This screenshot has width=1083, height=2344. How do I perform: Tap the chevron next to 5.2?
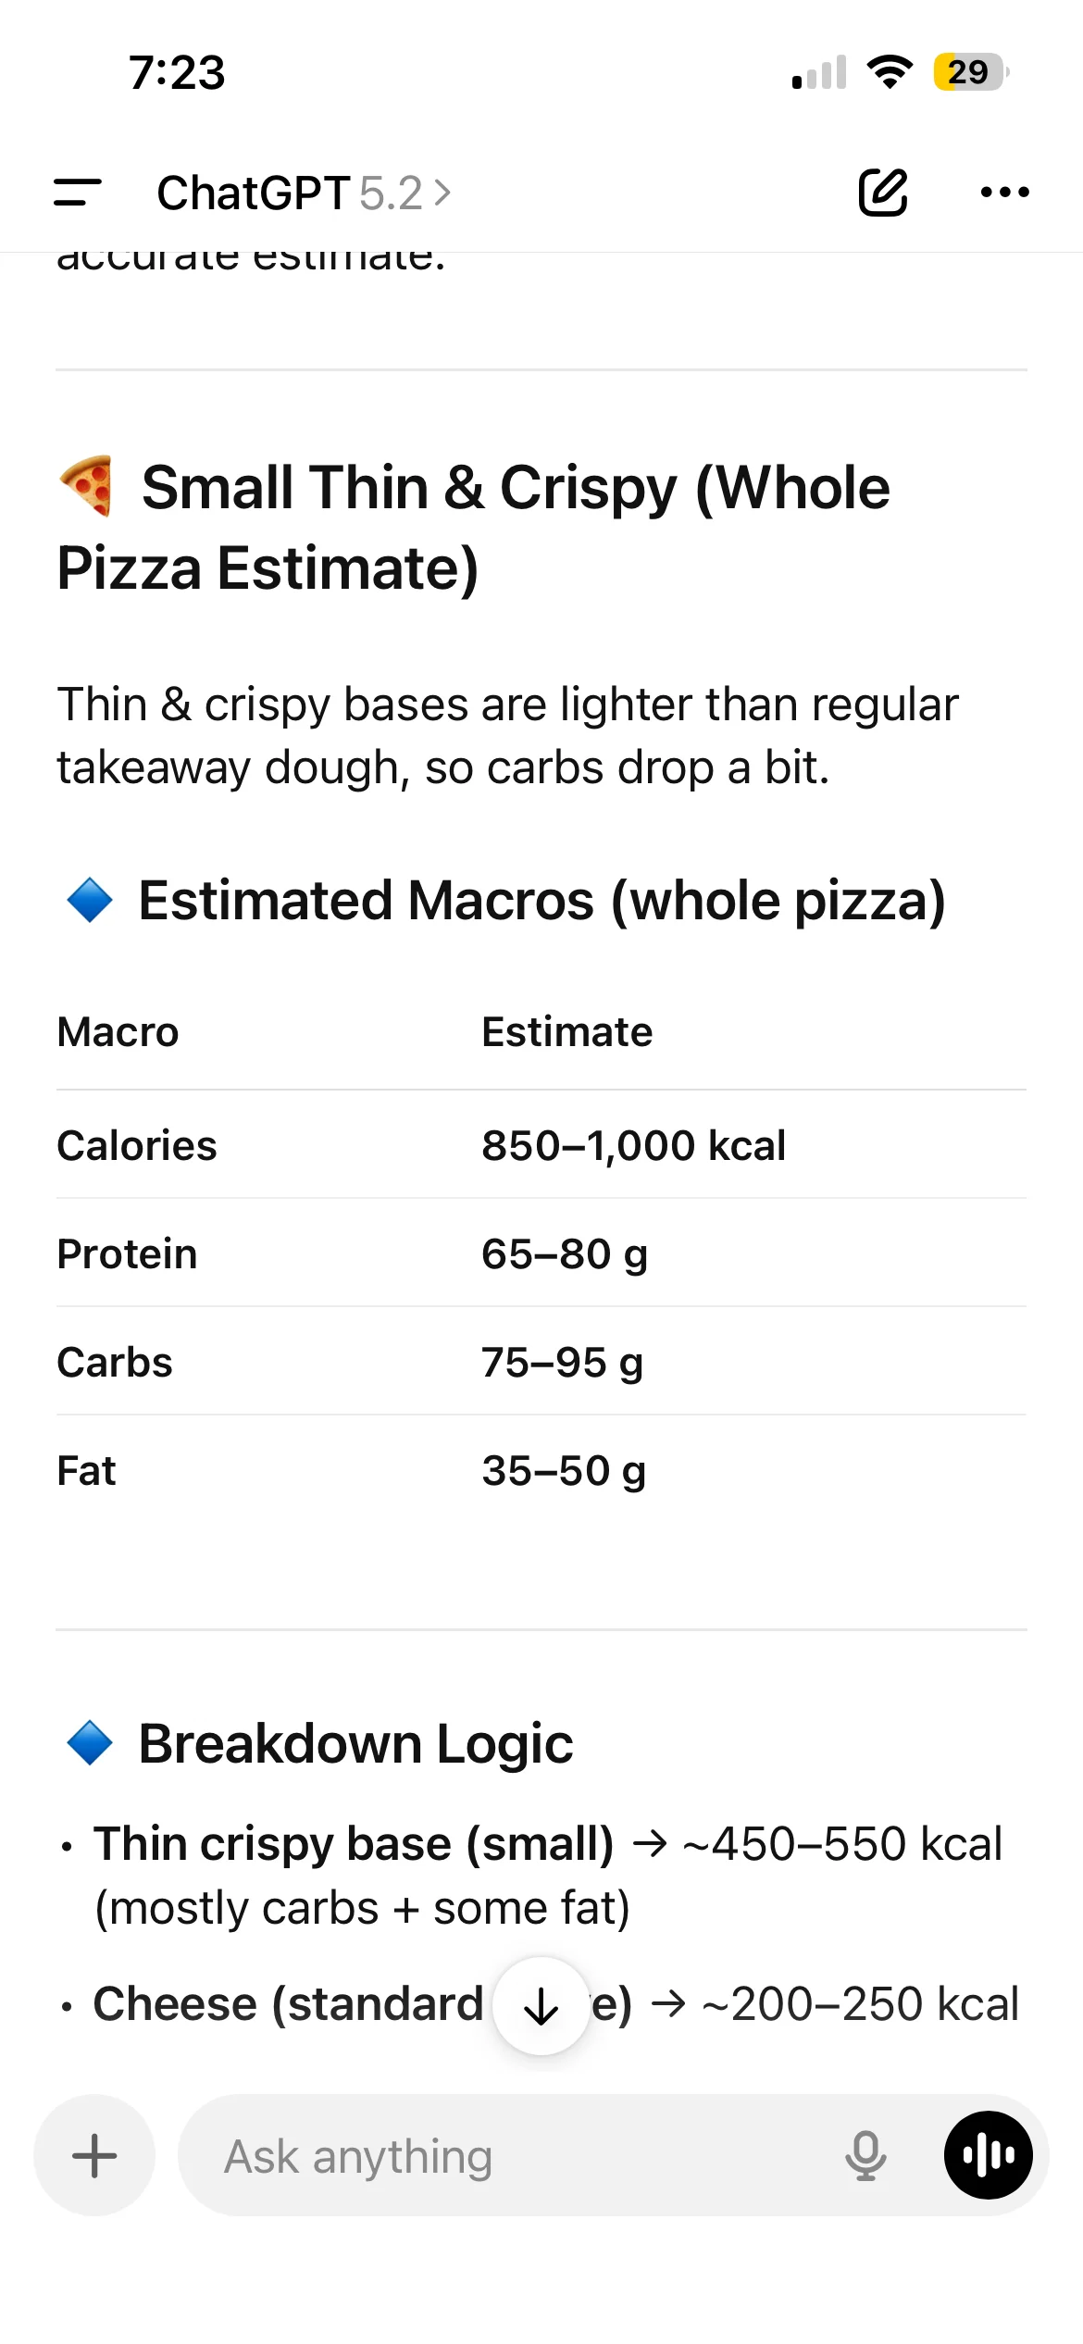[x=443, y=193]
